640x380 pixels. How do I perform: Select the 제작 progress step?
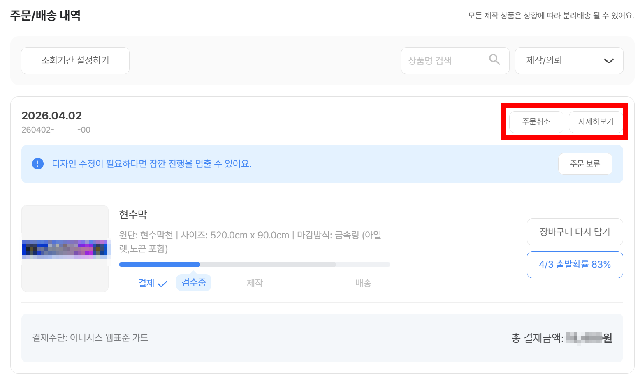coord(255,283)
